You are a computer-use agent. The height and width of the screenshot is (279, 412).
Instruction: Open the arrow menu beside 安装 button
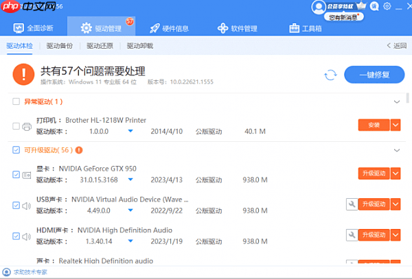[396, 125]
